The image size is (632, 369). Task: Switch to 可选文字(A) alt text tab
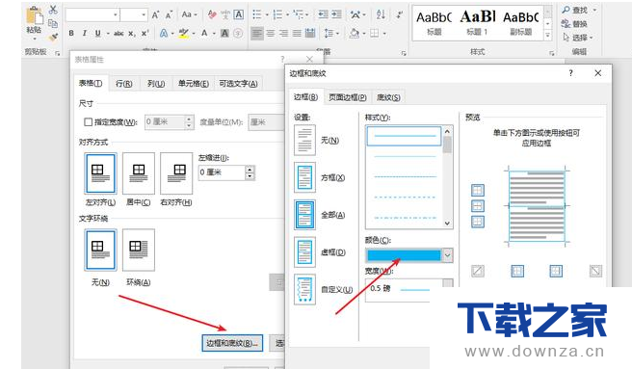click(238, 84)
